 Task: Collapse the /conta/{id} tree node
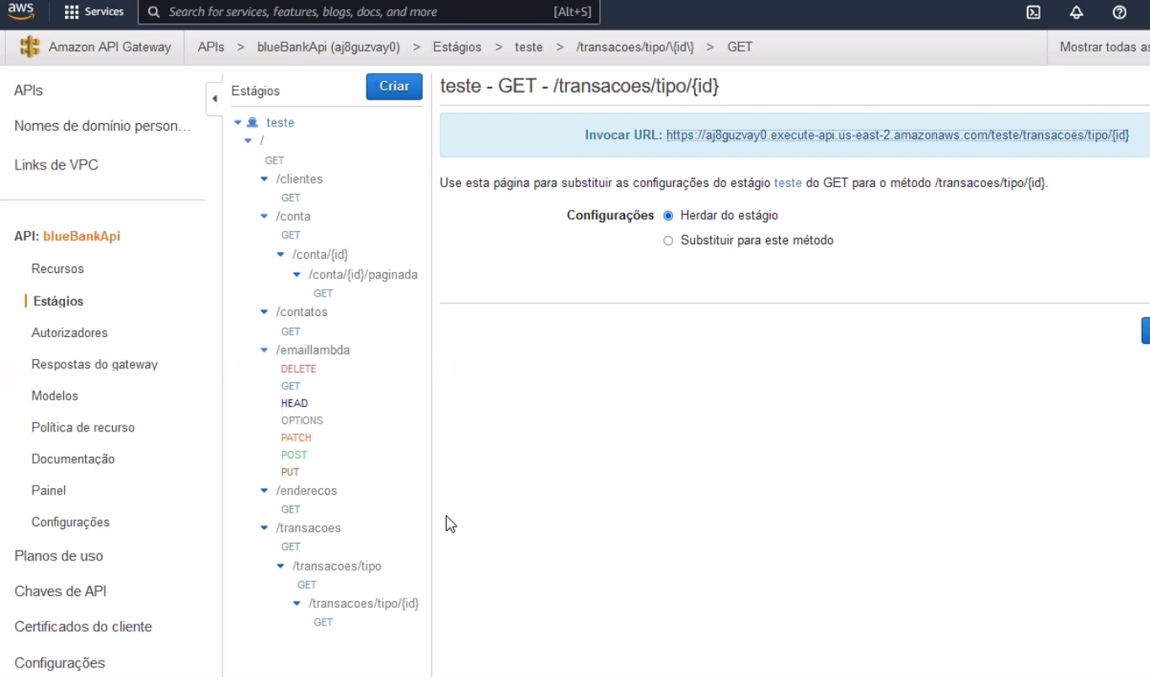tap(281, 255)
